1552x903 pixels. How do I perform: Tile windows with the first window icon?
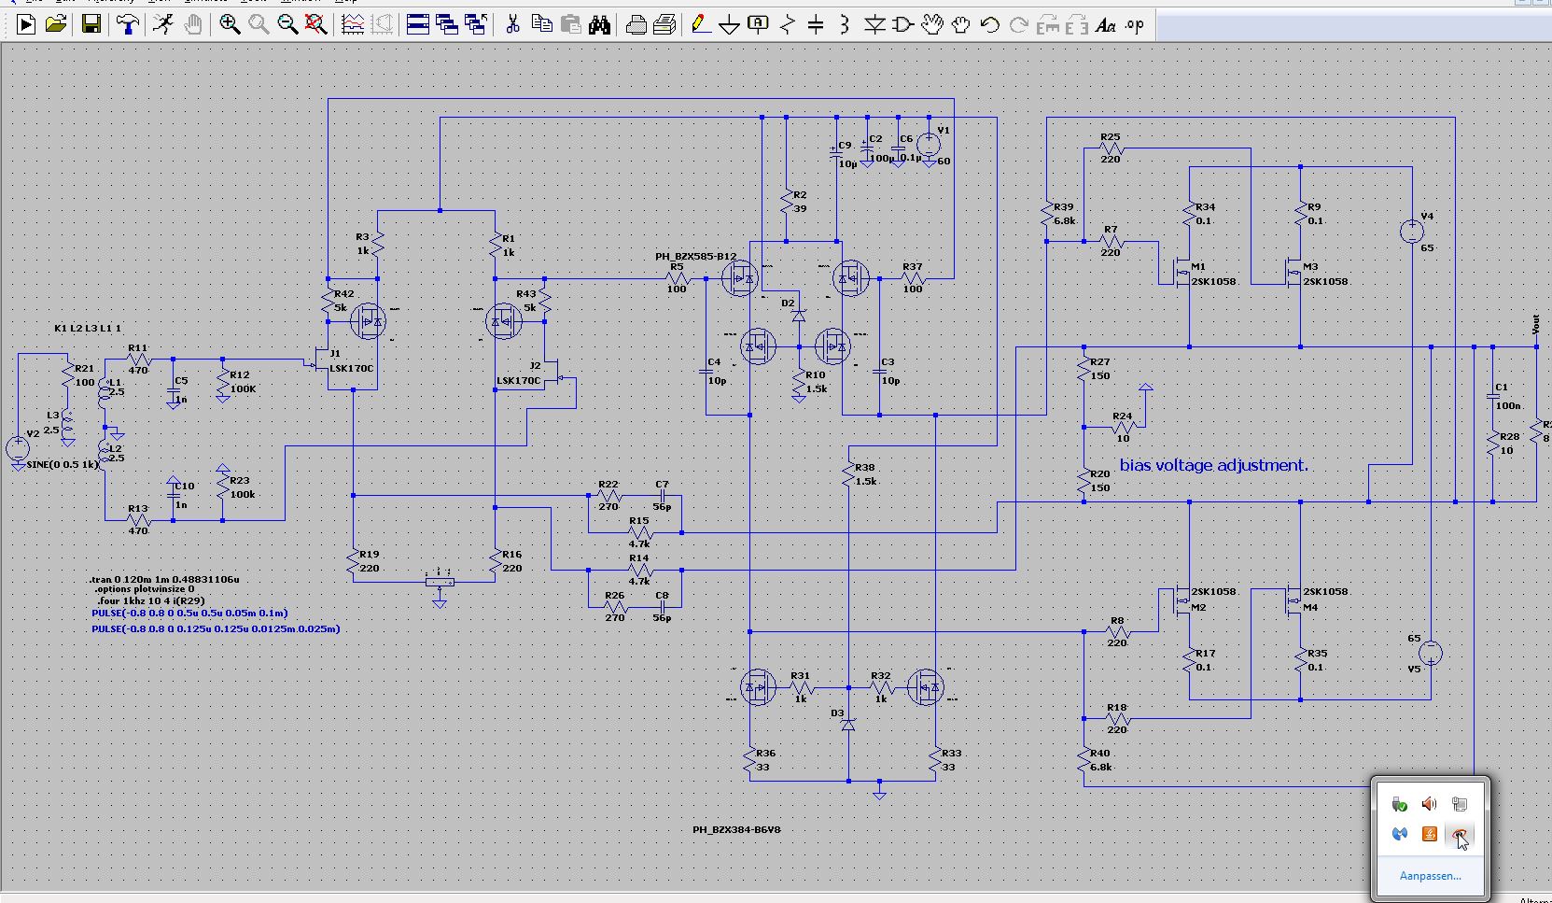pos(418,25)
